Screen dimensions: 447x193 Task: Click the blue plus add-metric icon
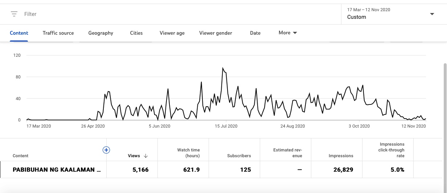pyautogui.click(x=106, y=150)
